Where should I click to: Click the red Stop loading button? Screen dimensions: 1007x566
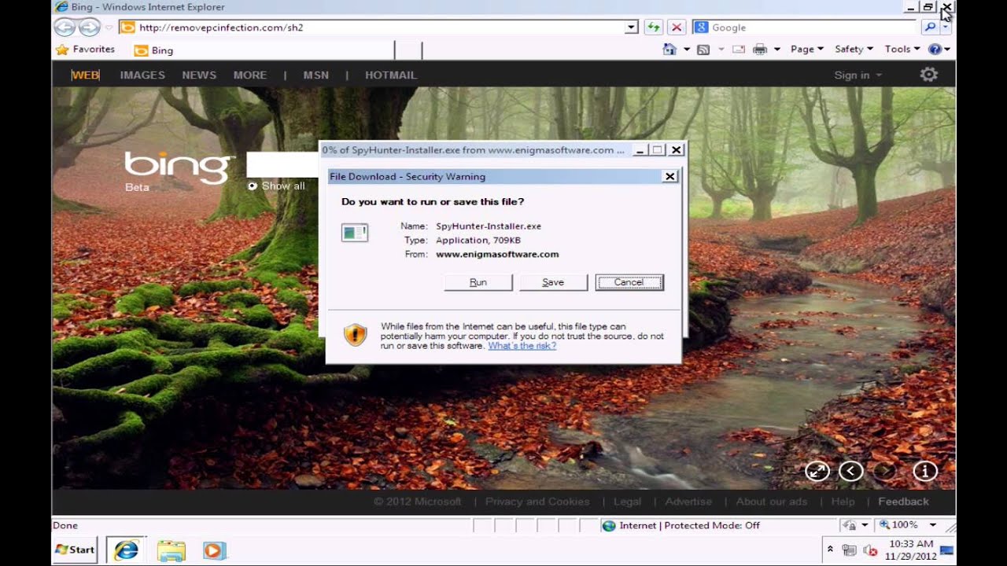tap(676, 28)
